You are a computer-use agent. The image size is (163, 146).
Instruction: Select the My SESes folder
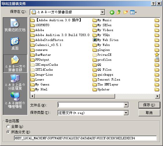[102, 25]
